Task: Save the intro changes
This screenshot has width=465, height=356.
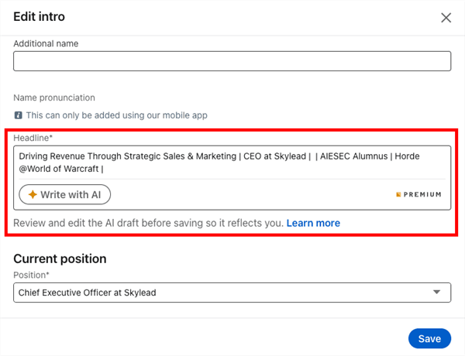Action: (x=429, y=338)
